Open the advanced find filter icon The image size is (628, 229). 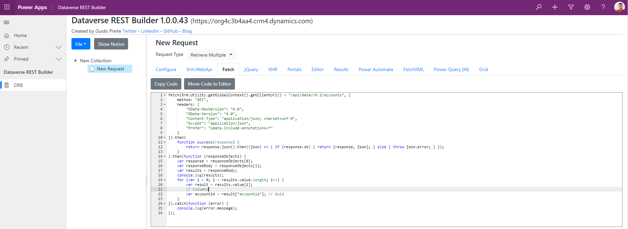pyautogui.click(x=571, y=7)
